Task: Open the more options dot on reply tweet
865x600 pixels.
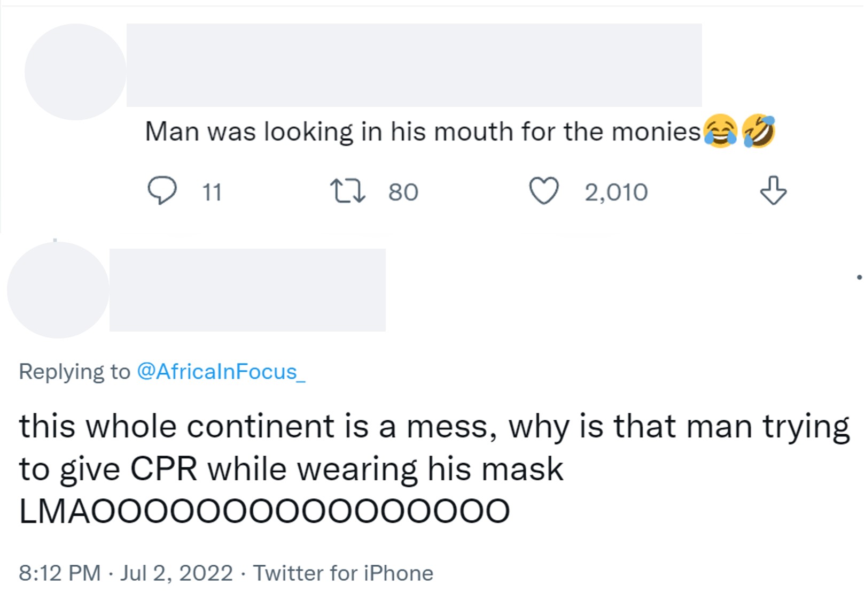Action: tap(859, 277)
